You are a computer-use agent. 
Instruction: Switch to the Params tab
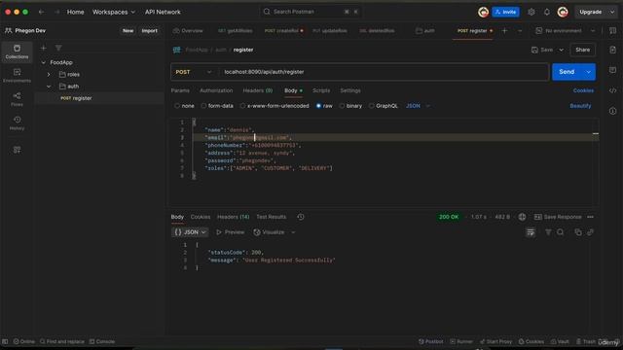click(180, 90)
